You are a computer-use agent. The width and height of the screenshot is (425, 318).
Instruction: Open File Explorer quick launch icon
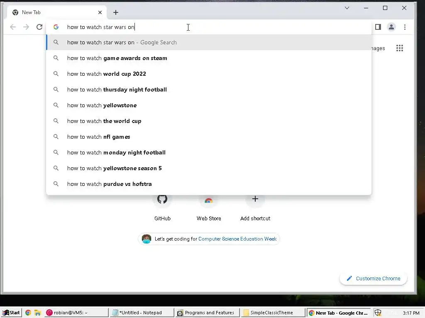point(37,313)
